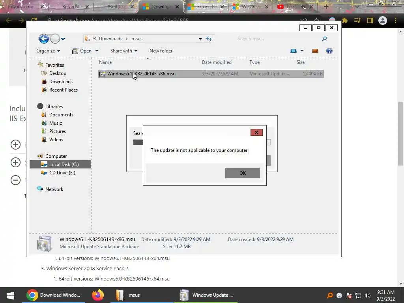This screenshot has width=404, height=303.
Task: Click Open in the Explorer toolbar
Action: 82,51
